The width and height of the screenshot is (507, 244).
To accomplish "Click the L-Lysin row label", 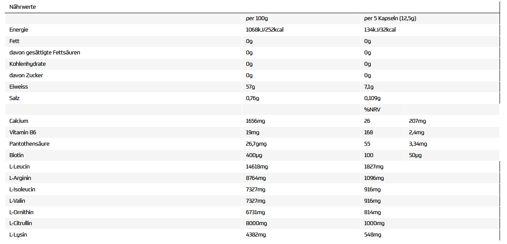I will tap(18, 235).
